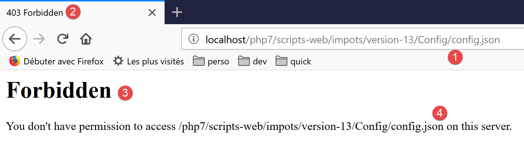The image size is (524, 146).
Task: Open the perso bookmarks folder
Action: [211, 61]
